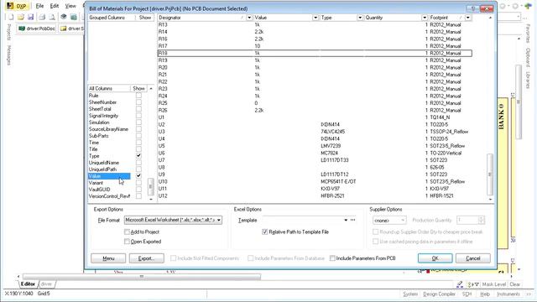Click the Template input field
537x302 pixels.
tap(302, 220)
